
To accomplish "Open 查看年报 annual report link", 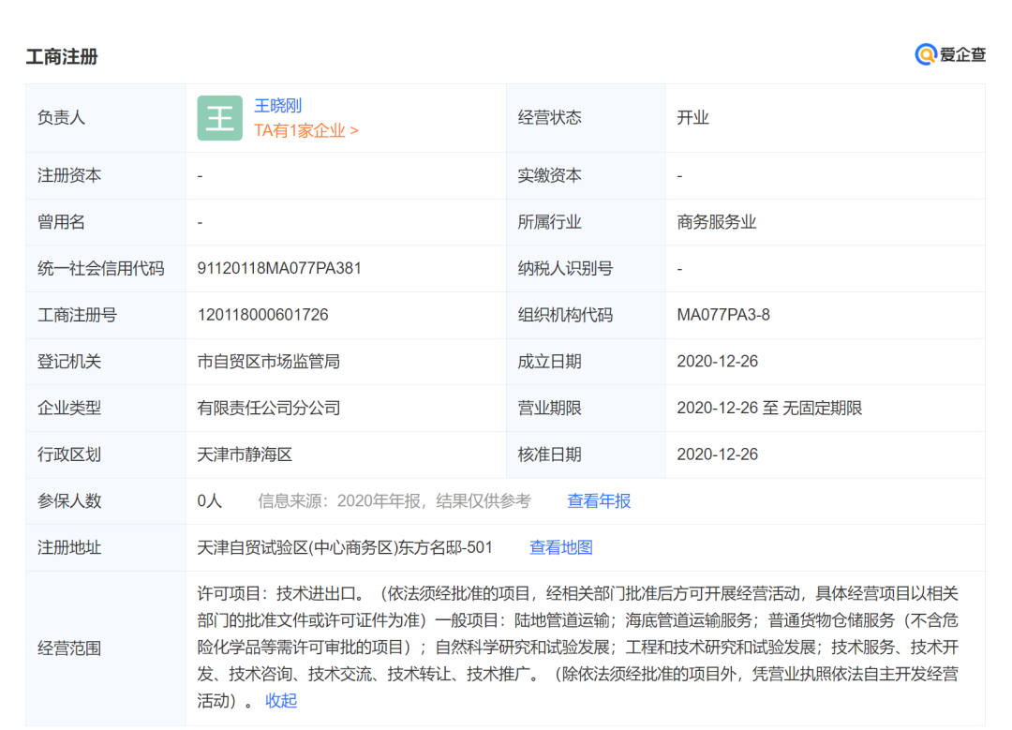I will (x=598, y=501).
